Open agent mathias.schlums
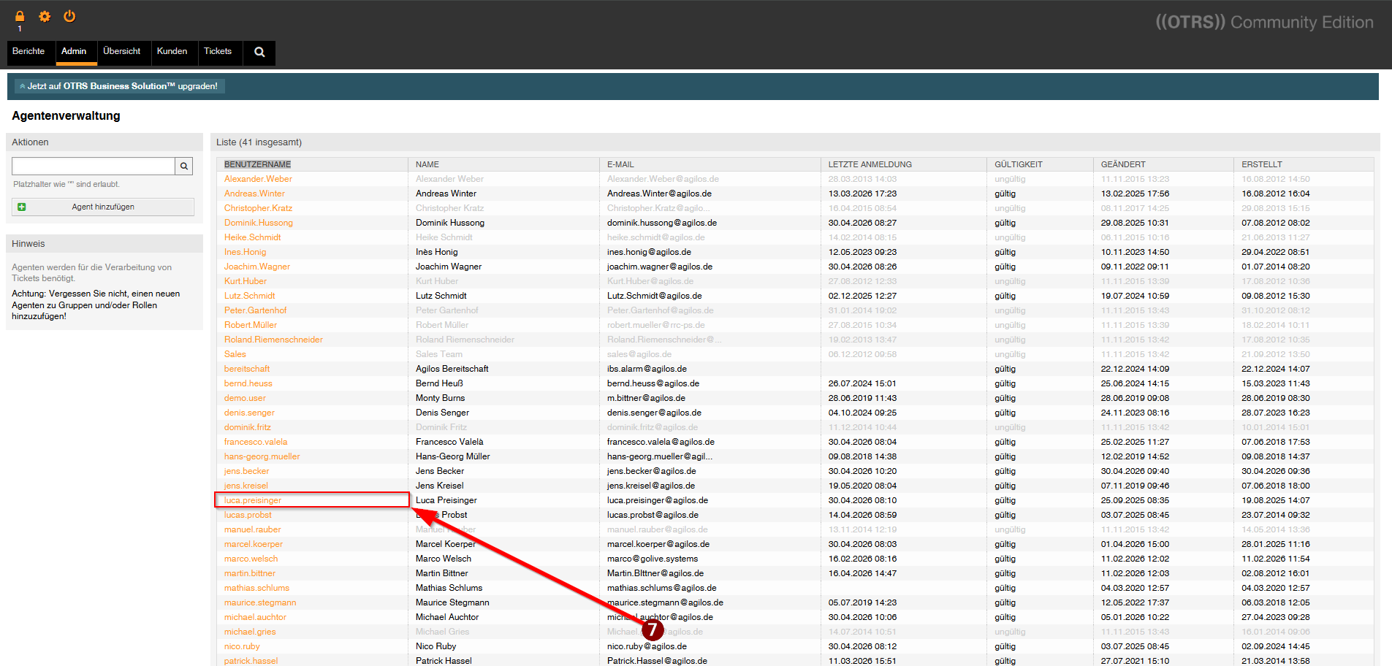 click(256, 588)
